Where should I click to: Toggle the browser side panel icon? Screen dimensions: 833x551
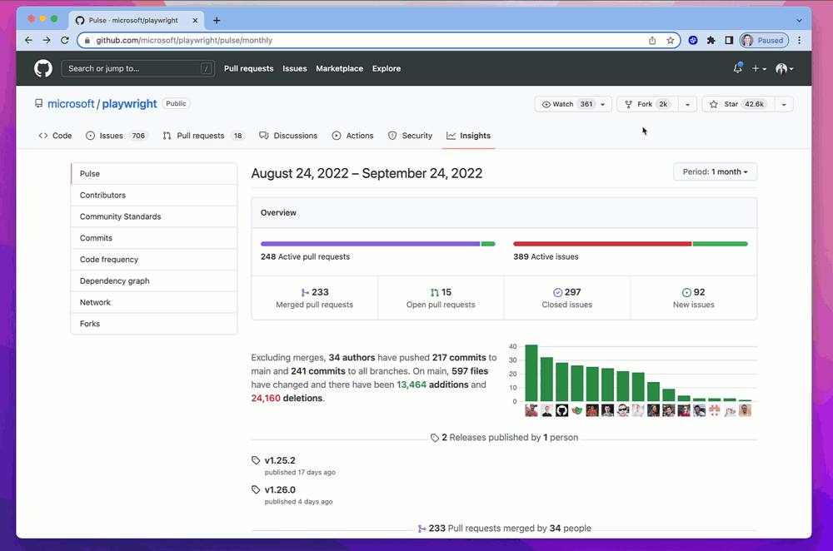click(729, 40)
